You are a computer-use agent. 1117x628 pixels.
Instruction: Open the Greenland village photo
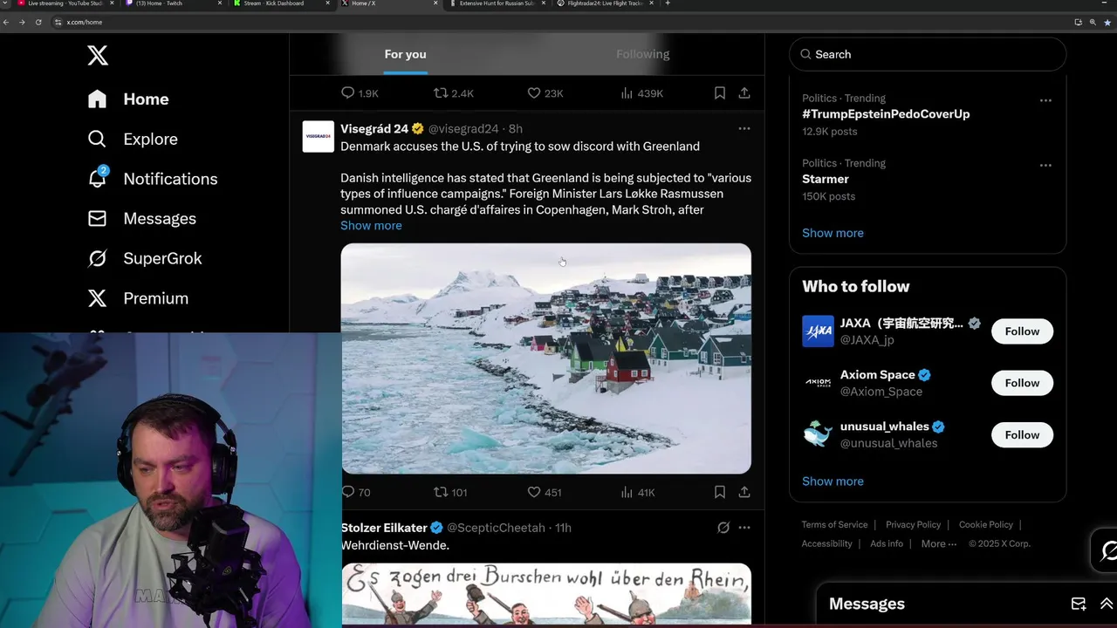pos(545,358)
